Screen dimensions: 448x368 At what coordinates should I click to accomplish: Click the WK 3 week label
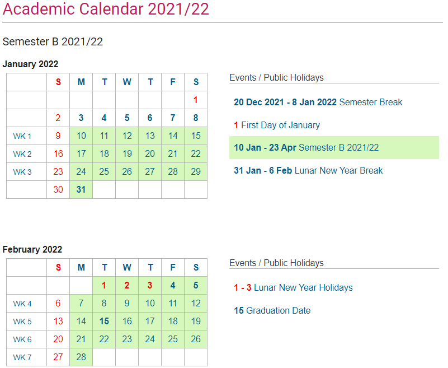click(22, 172)
